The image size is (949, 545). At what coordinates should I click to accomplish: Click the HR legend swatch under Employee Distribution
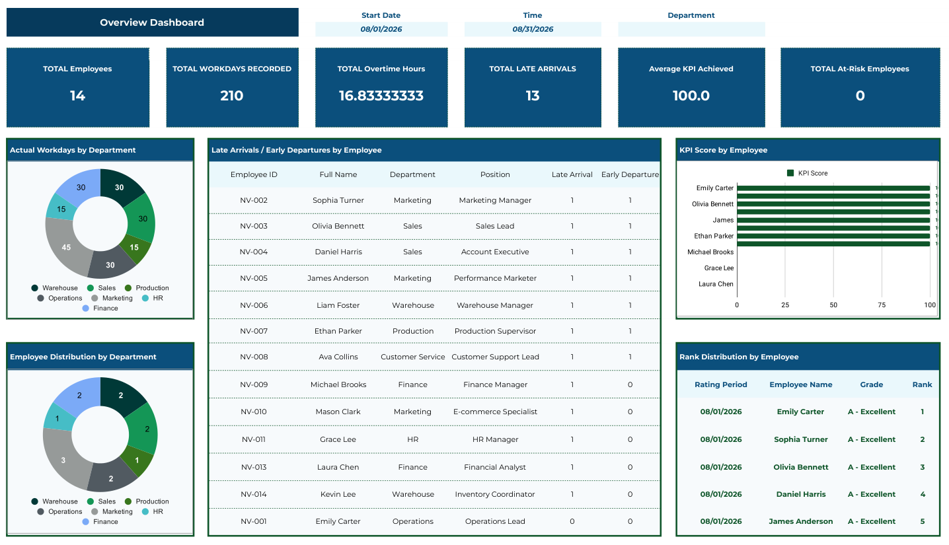pos(145,512)
